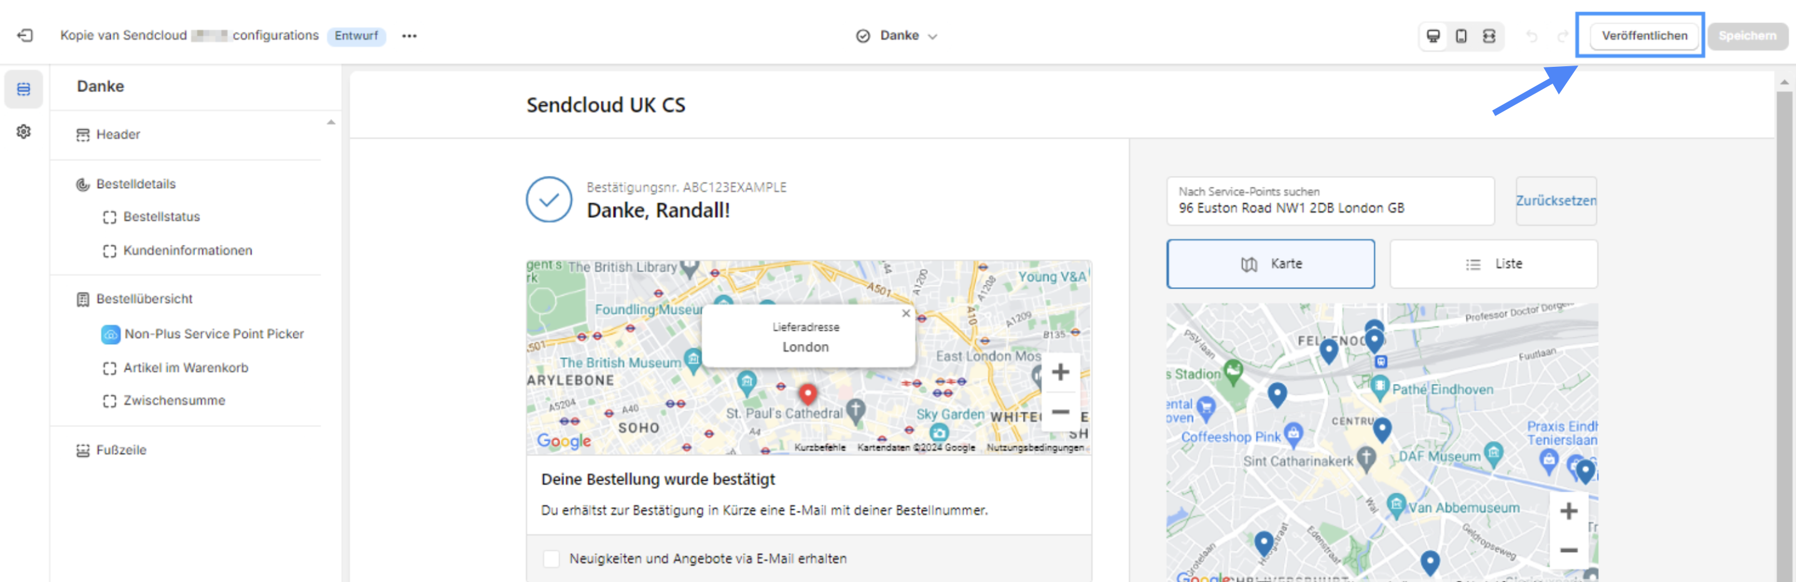This screenshot has width=1796, height=582.
Task: Open the settings gear in sidebar
Action: point(24,132)
